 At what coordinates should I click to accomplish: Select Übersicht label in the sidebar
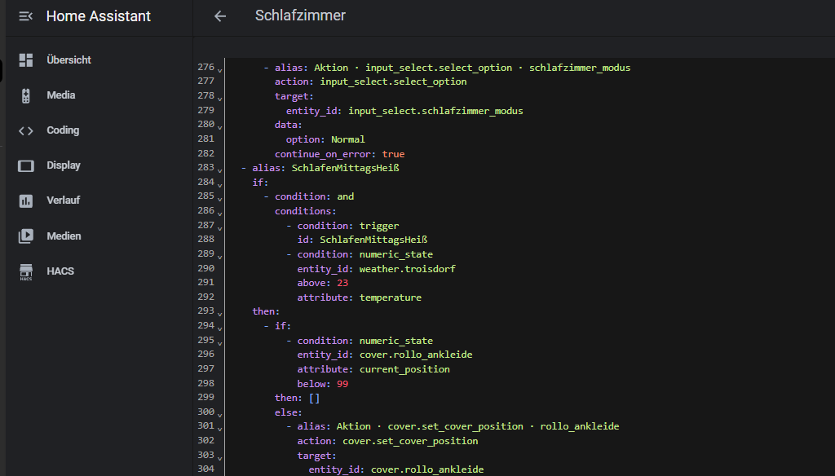coord(68,60)
